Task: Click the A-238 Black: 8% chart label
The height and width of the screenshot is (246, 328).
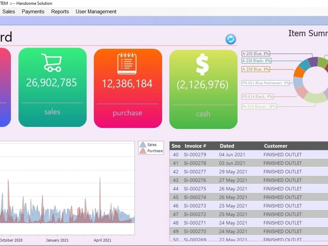Action: coord(256,61)
